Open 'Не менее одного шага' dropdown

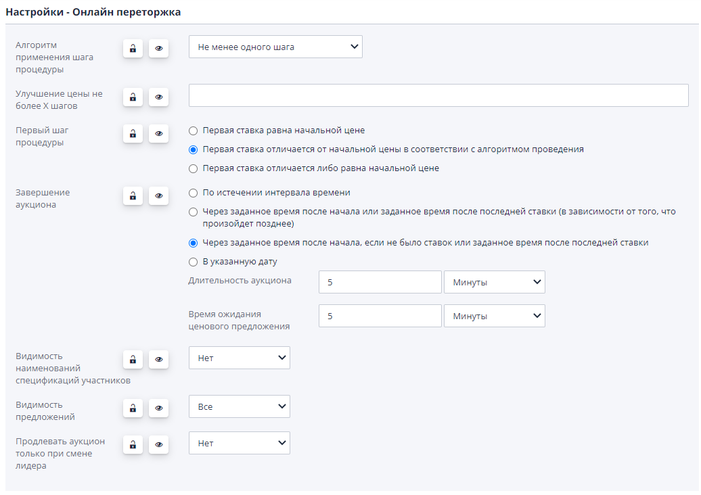click(275, 47)
